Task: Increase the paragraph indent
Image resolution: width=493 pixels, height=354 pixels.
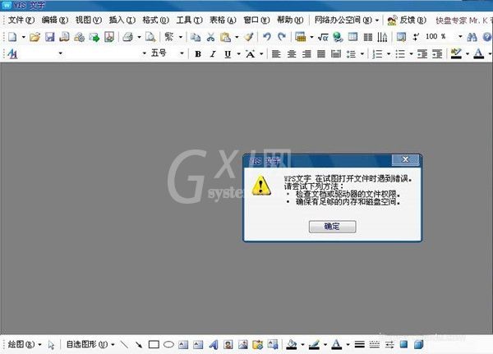Action: click(x=437, y=54)
